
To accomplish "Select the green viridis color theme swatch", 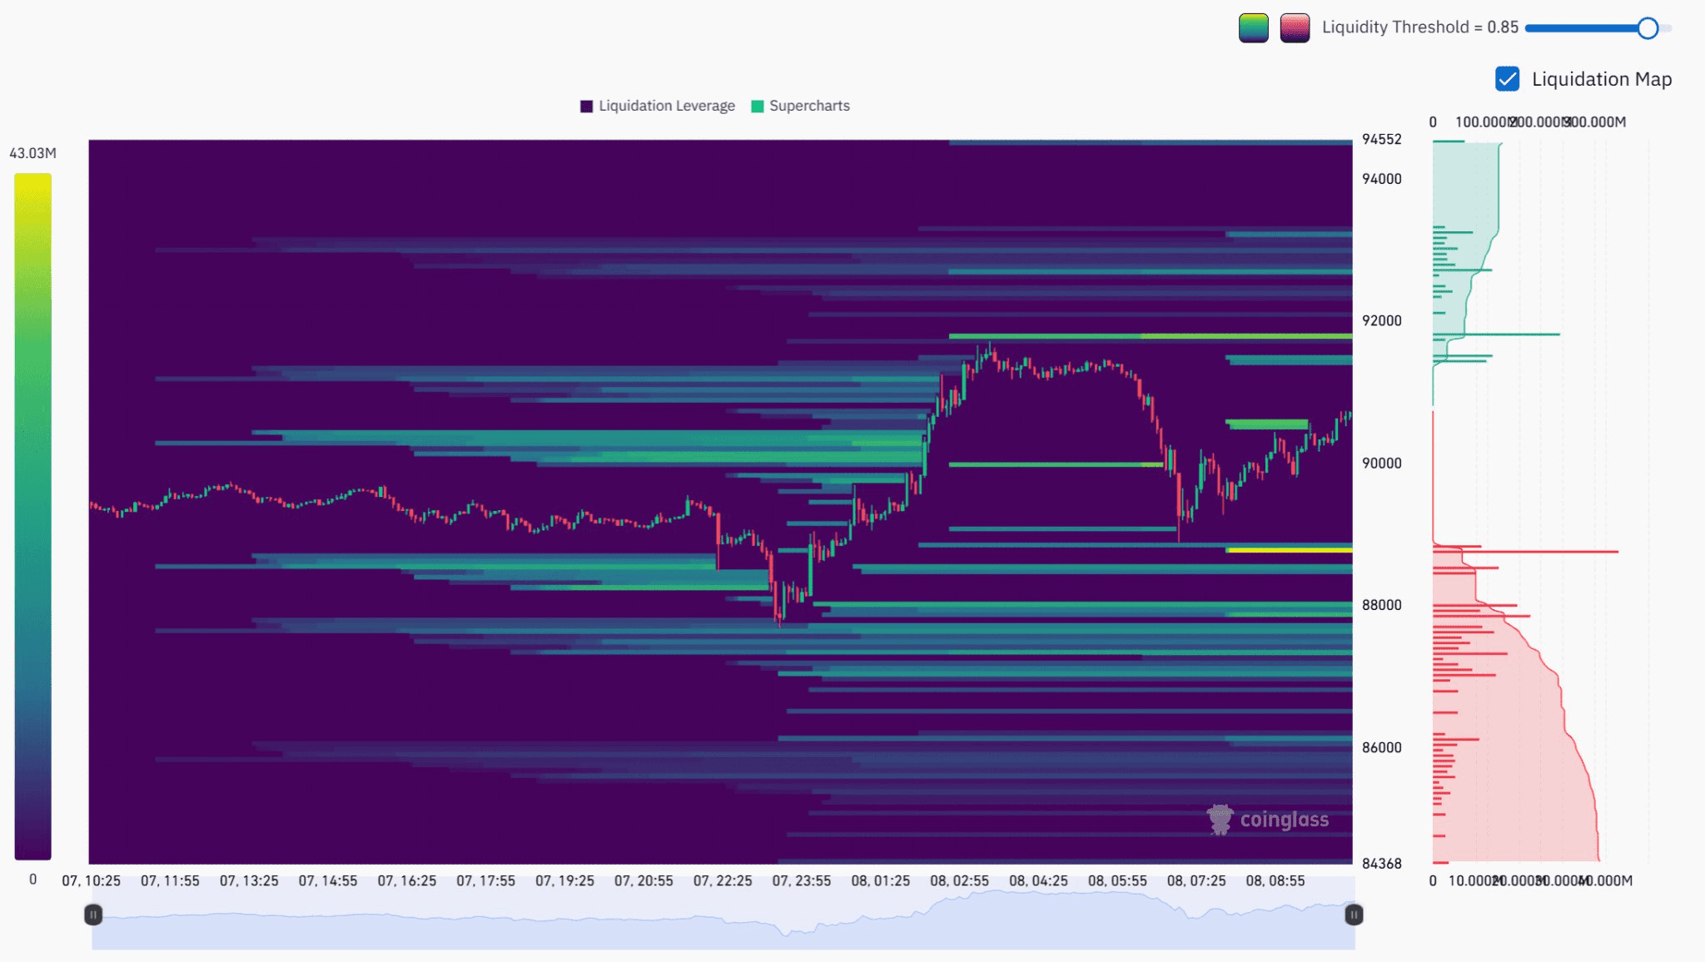I will click(1253, 27).
